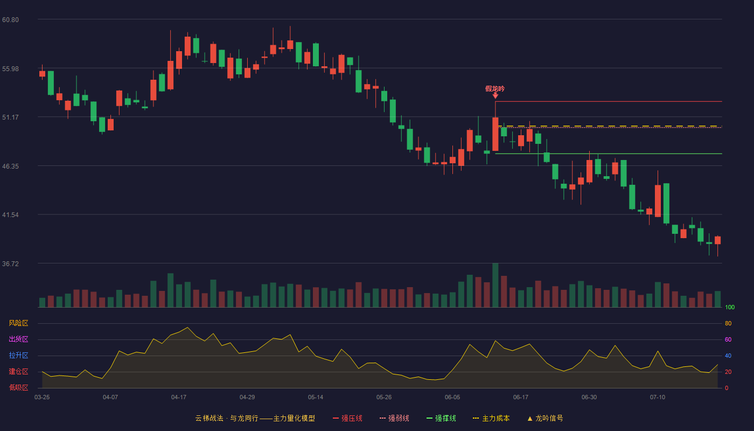This screenshot has height=431, width=754.
Task: Click the 41.54 price axis label
Action: pyautogui.click(x=10, y=215)
